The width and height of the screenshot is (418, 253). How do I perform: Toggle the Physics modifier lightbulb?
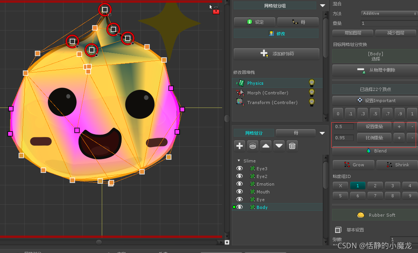(x=312, y=83)
